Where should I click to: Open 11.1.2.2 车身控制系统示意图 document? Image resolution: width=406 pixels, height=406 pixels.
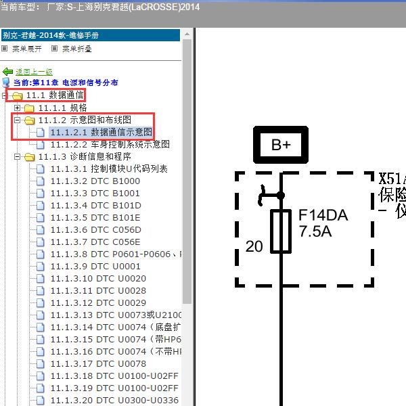(110, 144)
